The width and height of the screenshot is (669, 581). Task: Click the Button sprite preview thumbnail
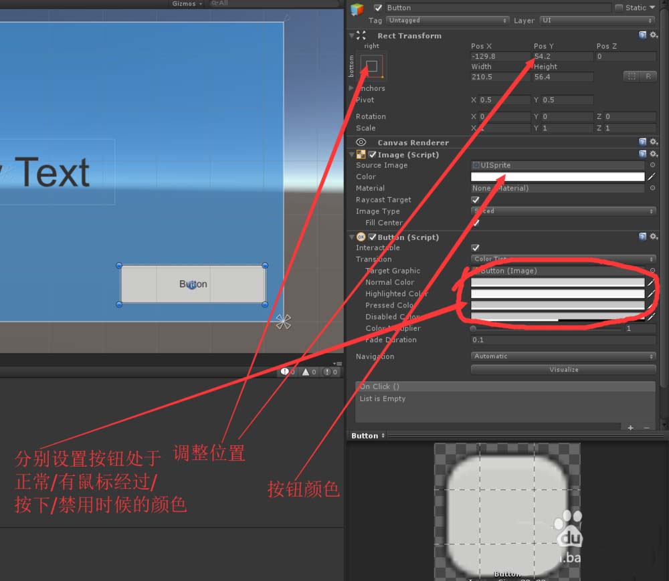507,511
